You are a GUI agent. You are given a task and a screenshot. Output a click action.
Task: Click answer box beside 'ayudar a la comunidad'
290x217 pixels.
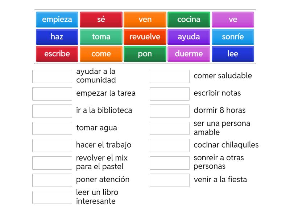coord(52,76)
